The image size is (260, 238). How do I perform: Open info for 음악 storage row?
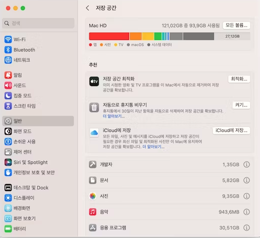[246, 212]
